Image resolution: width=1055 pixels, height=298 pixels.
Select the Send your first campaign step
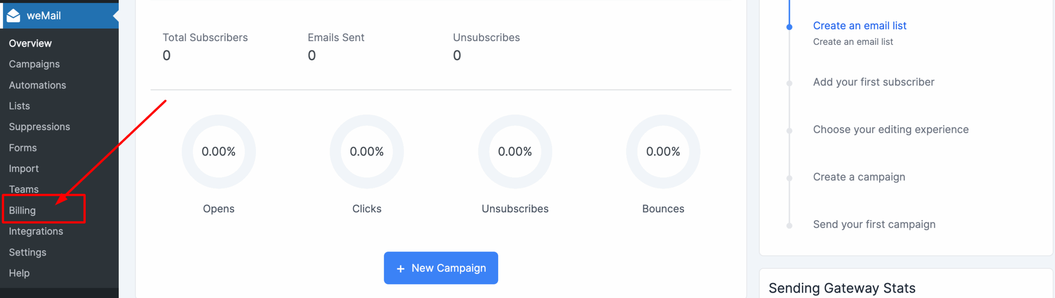pos(874,224)
